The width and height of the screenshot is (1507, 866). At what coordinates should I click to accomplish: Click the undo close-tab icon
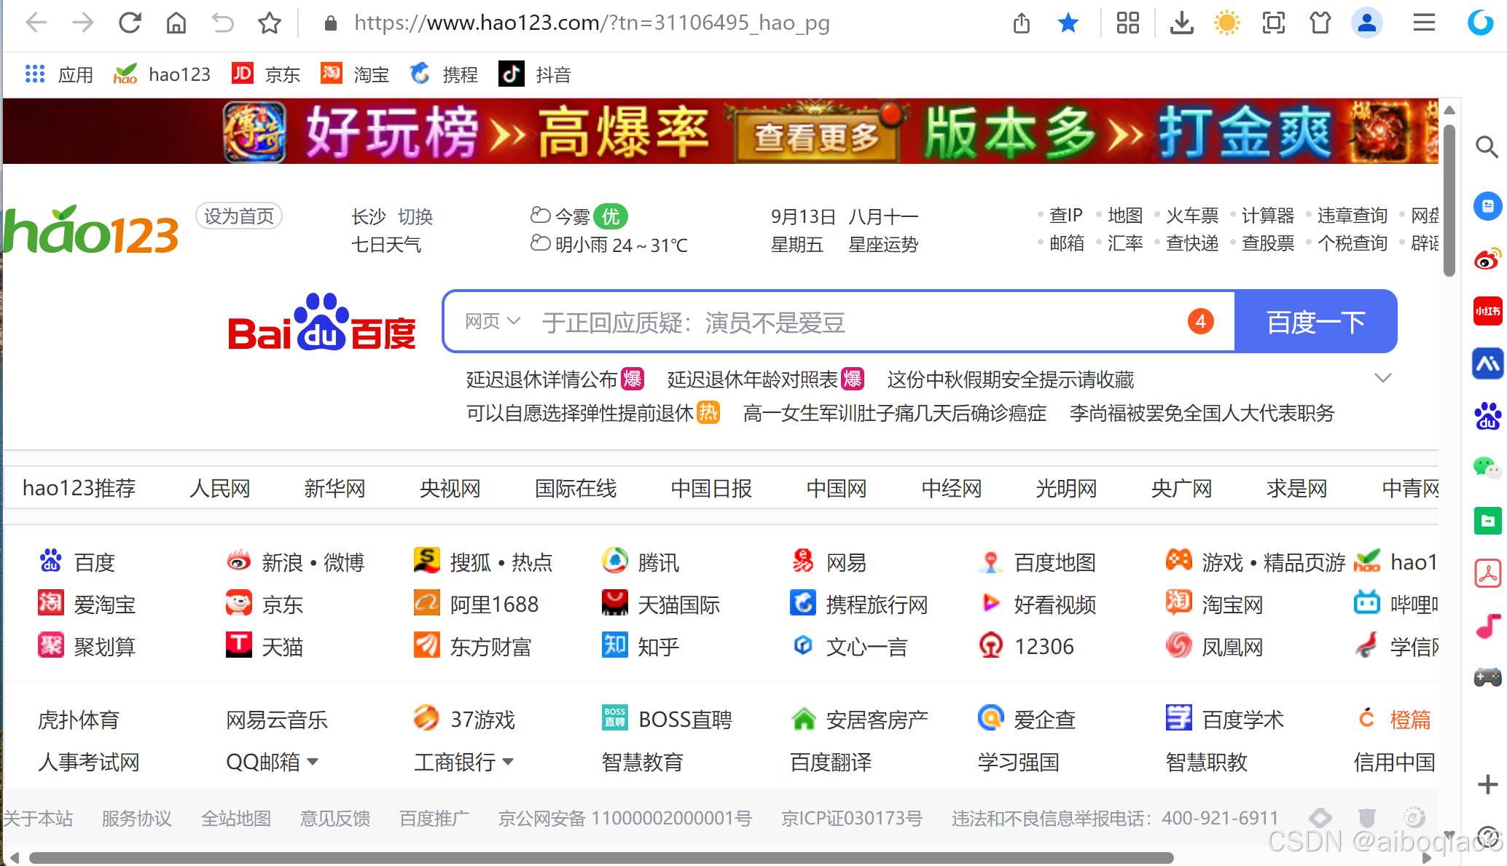coord(223,23)
